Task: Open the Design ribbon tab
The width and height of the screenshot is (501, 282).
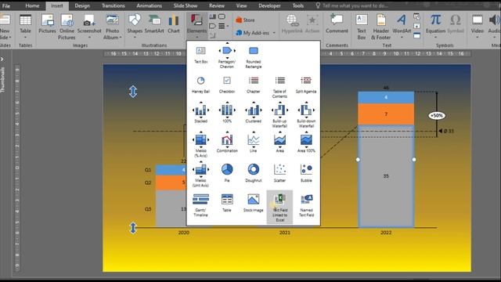Action: click(82, 5)
